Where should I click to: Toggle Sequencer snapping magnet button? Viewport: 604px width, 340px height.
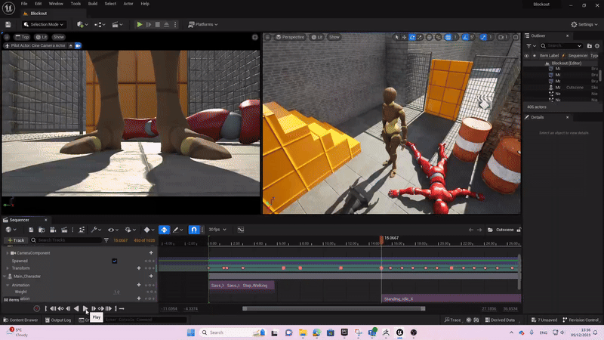pyautogui.click(x=193, y=229)
